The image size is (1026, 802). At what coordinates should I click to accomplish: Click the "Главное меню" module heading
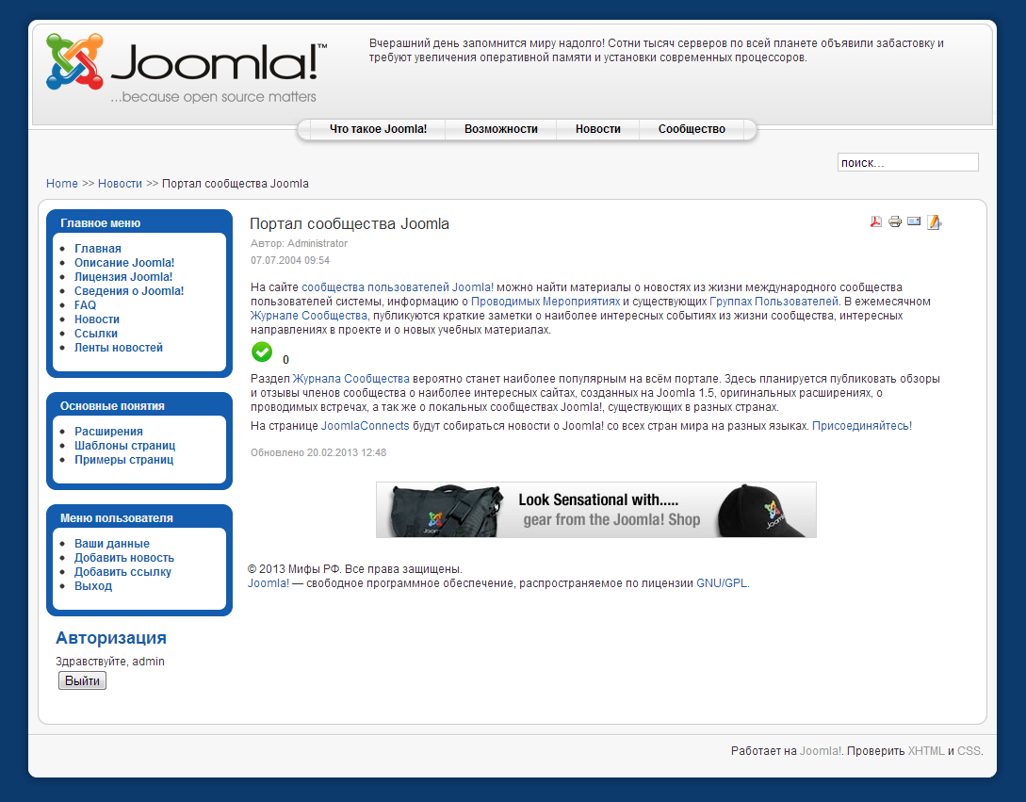click(x=100, y=223)
